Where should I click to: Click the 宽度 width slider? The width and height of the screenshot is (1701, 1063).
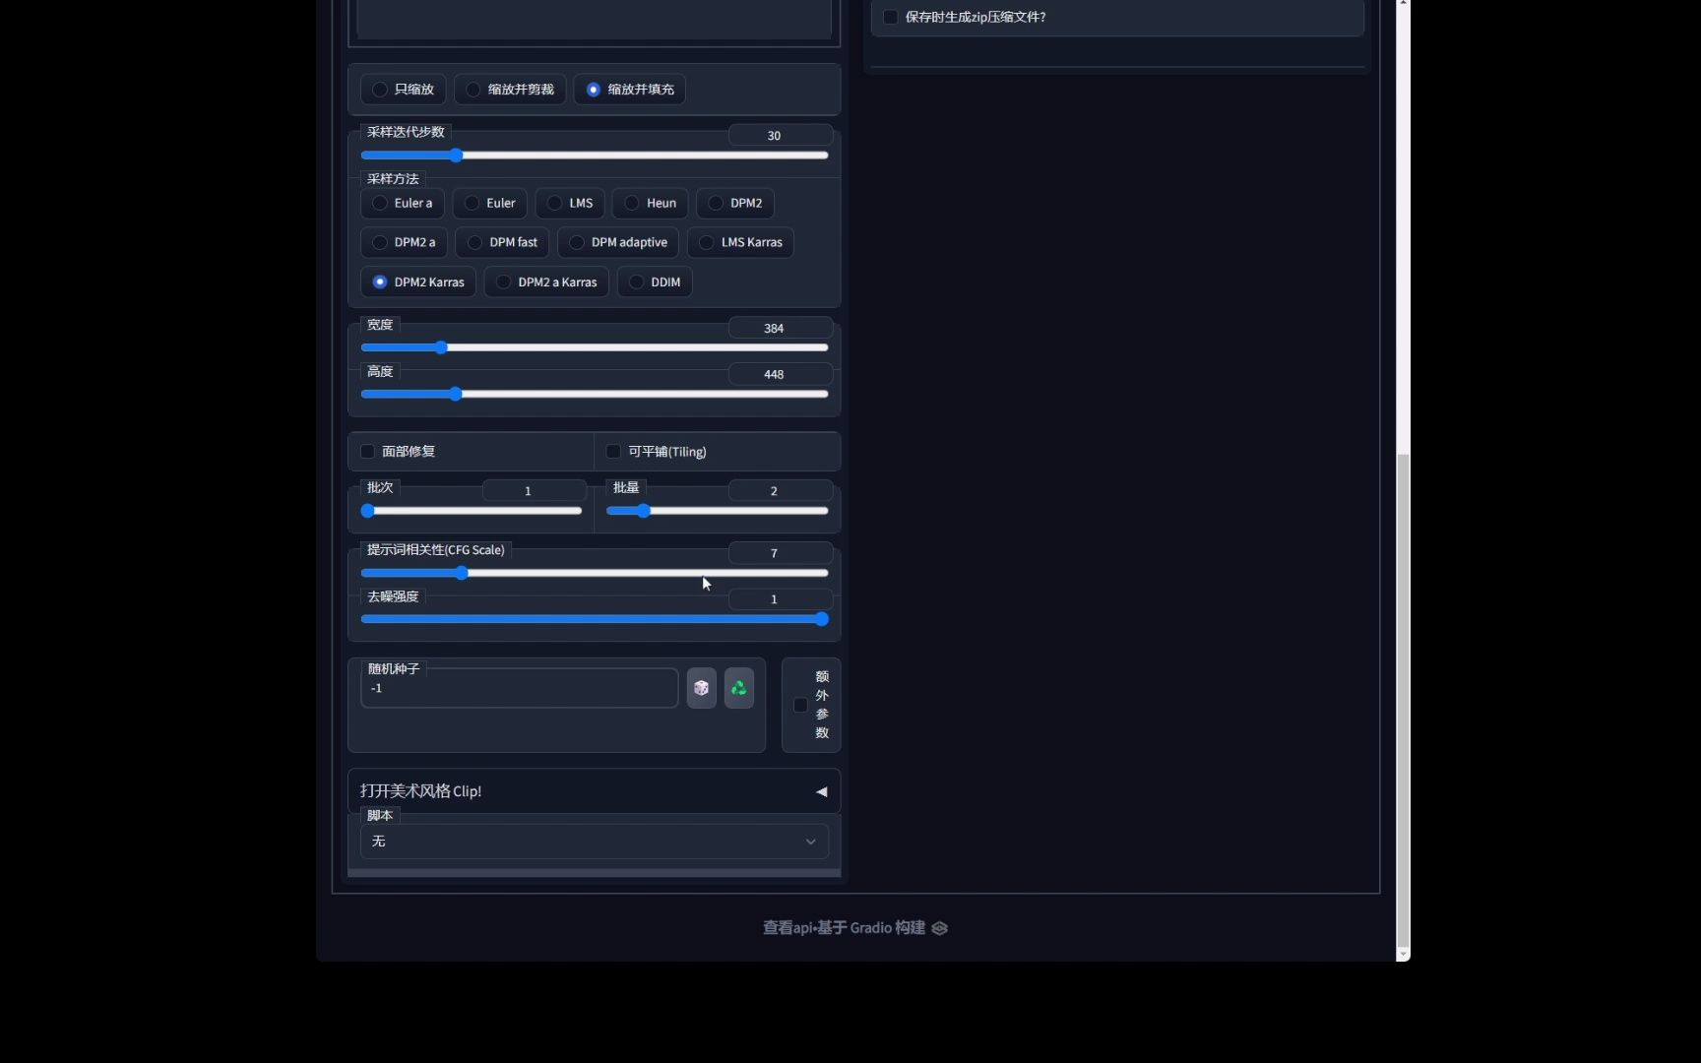coord(595,347)
